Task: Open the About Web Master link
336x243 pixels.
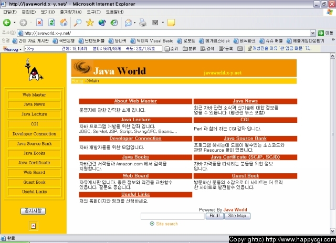Action: tap(135, 101)
